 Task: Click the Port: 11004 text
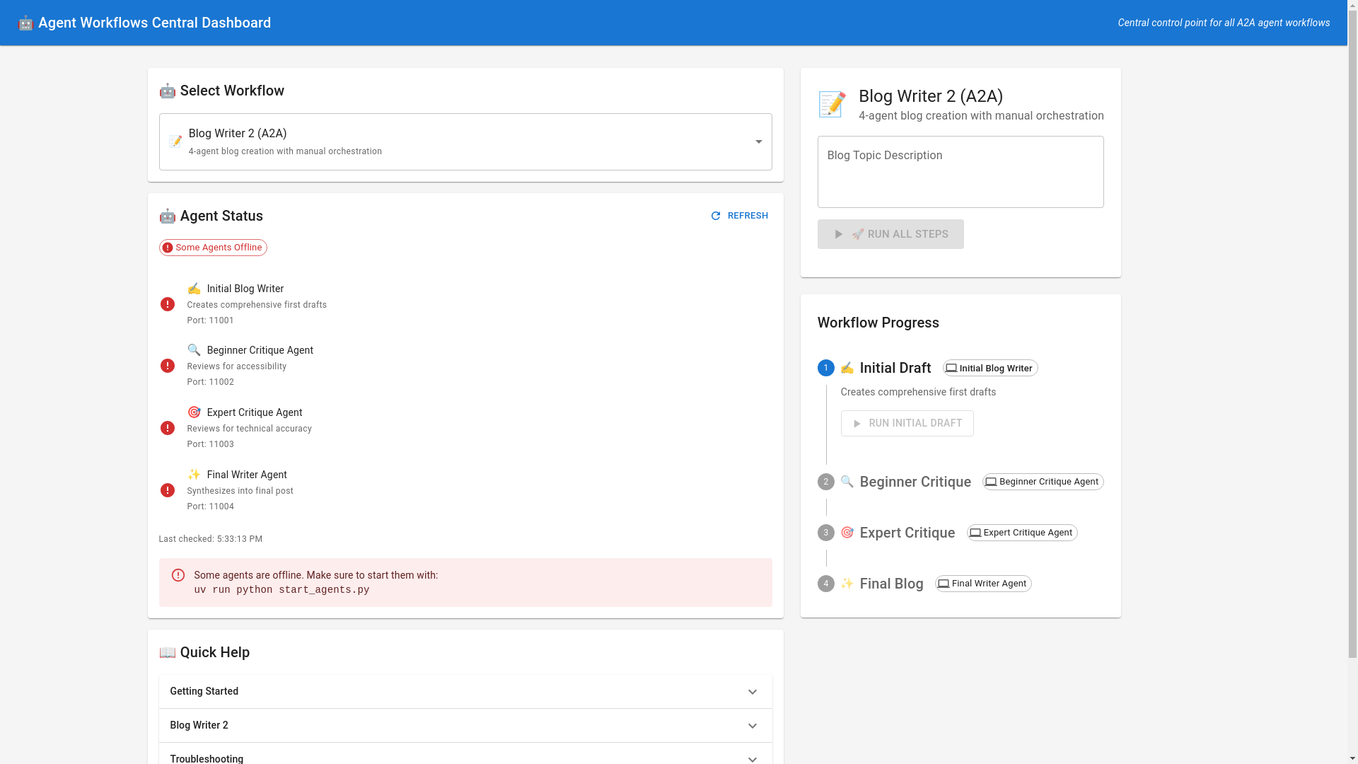[x=211, y=507]
